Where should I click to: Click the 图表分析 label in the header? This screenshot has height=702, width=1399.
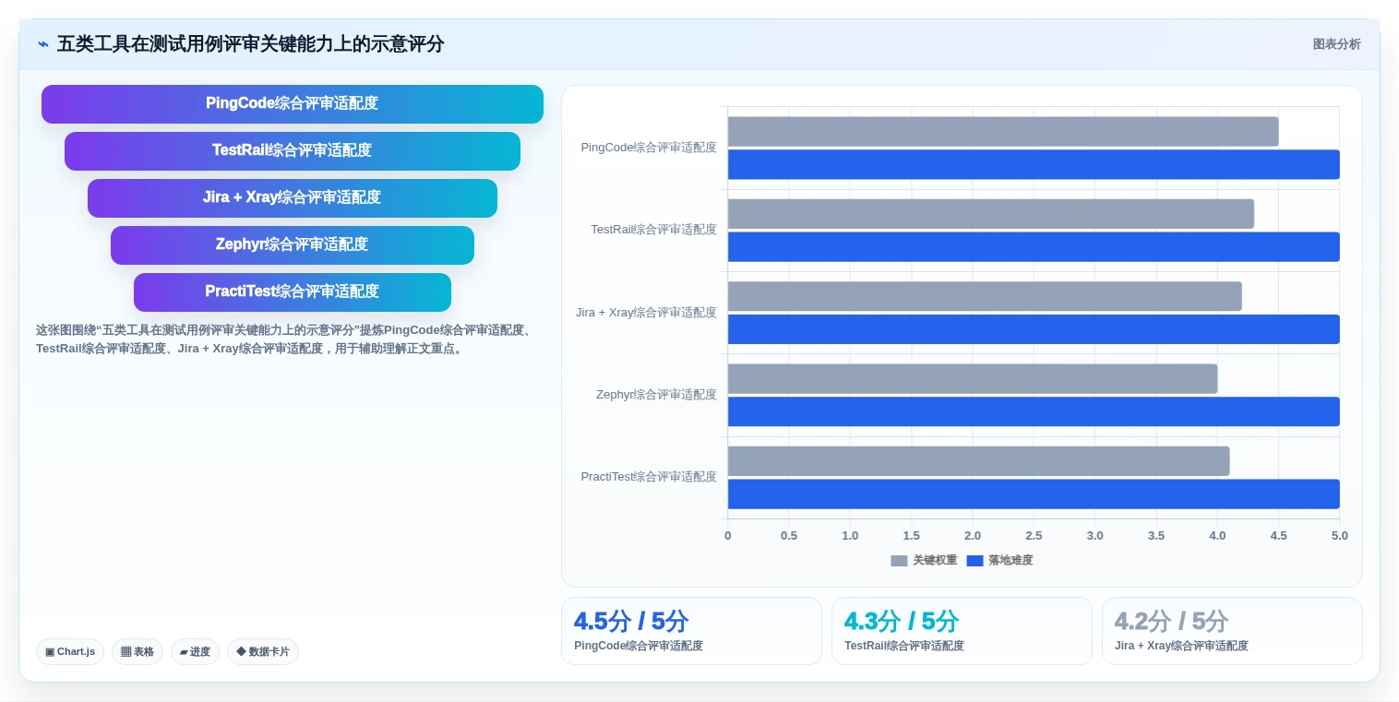[x=1336, y=44]
